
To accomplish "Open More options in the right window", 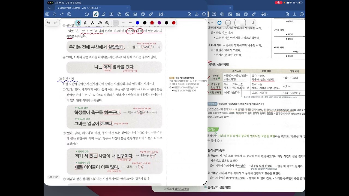I will (x=302, y=14).
